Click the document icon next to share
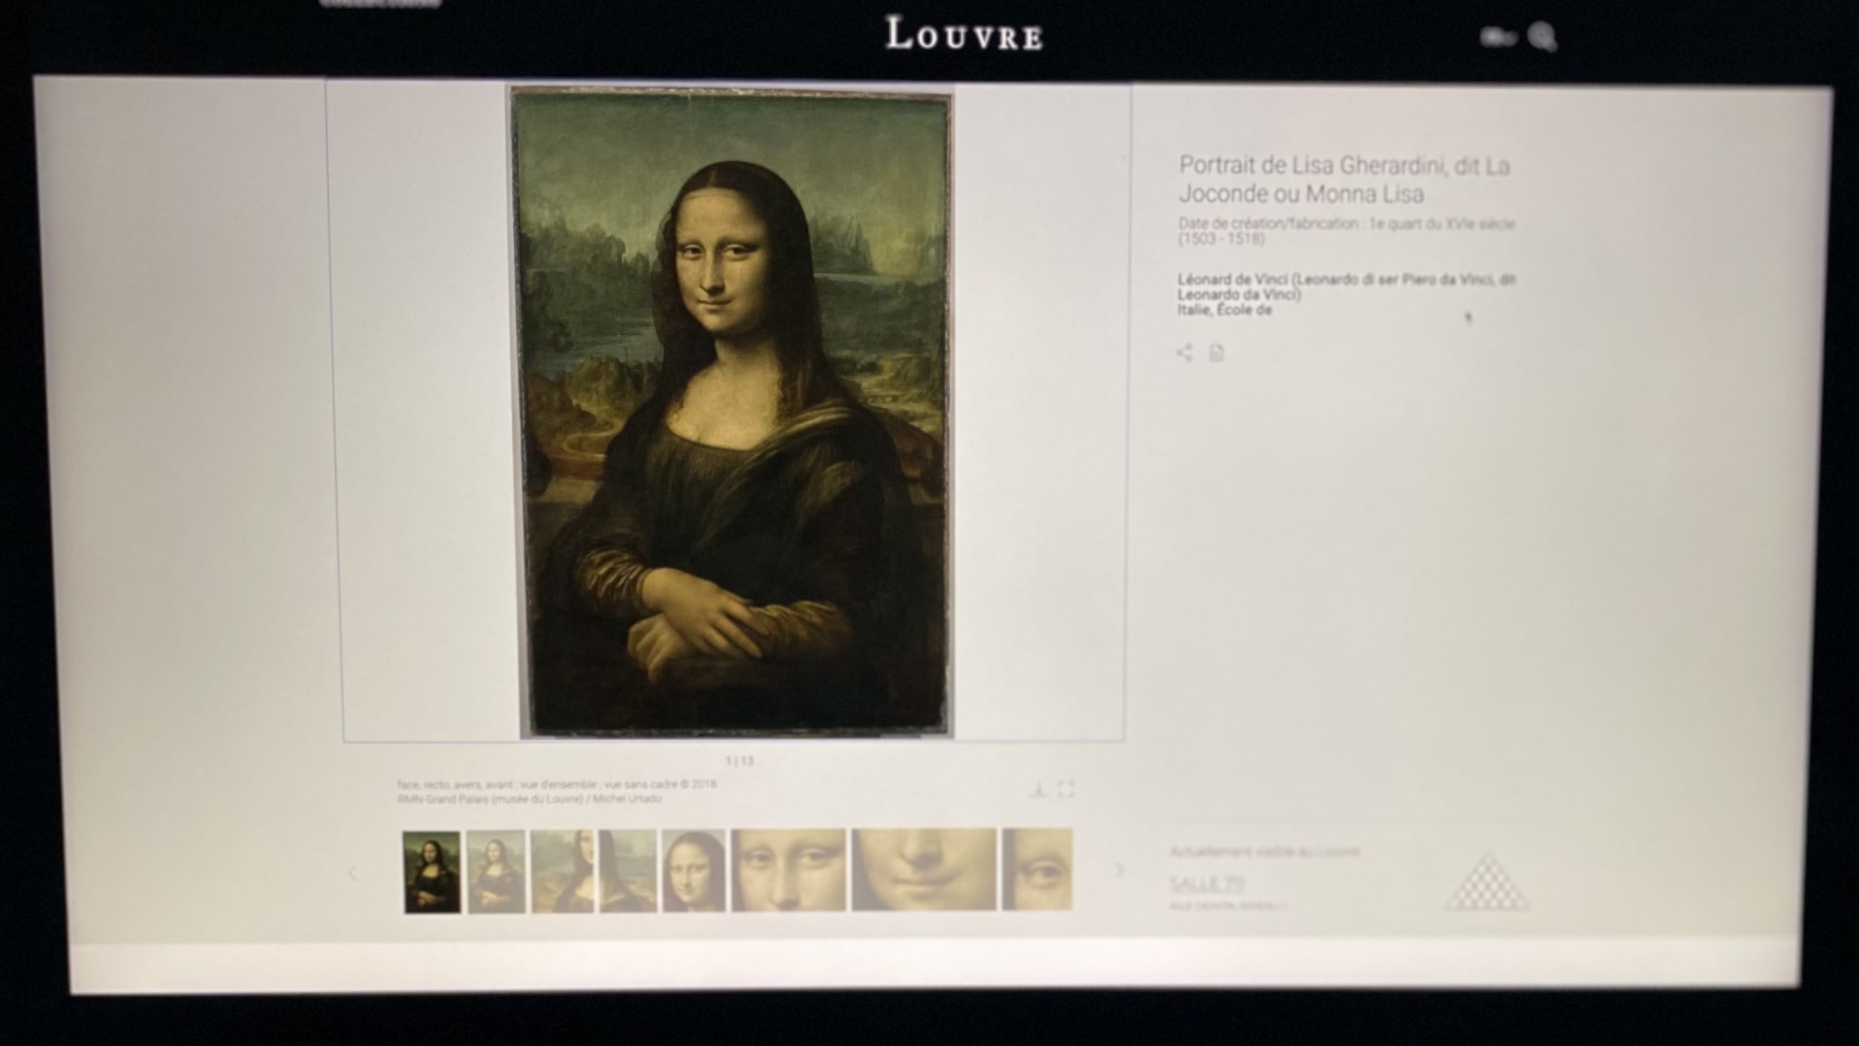 point(1217,352)
